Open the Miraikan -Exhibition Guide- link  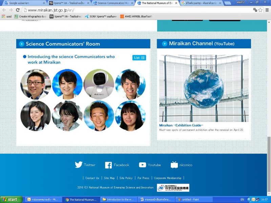click(x=181, y=125)
